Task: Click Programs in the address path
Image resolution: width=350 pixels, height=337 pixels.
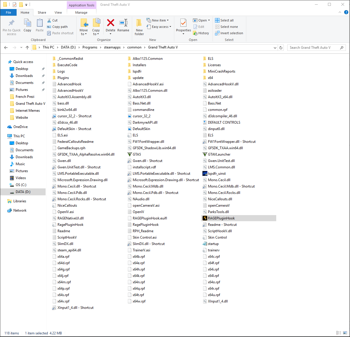Action: (90, 47)
